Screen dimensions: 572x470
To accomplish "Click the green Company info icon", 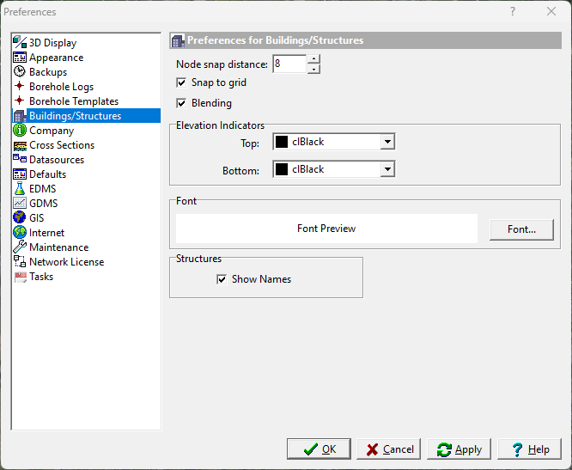I will tap(20, 131).
